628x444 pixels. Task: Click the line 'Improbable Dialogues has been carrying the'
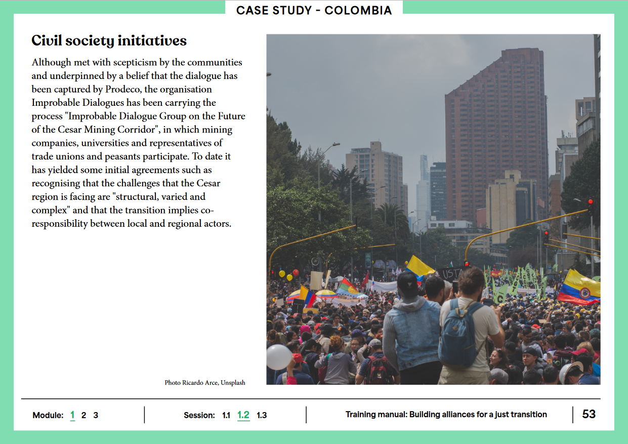pyautogui.click(x=124, y=103)
